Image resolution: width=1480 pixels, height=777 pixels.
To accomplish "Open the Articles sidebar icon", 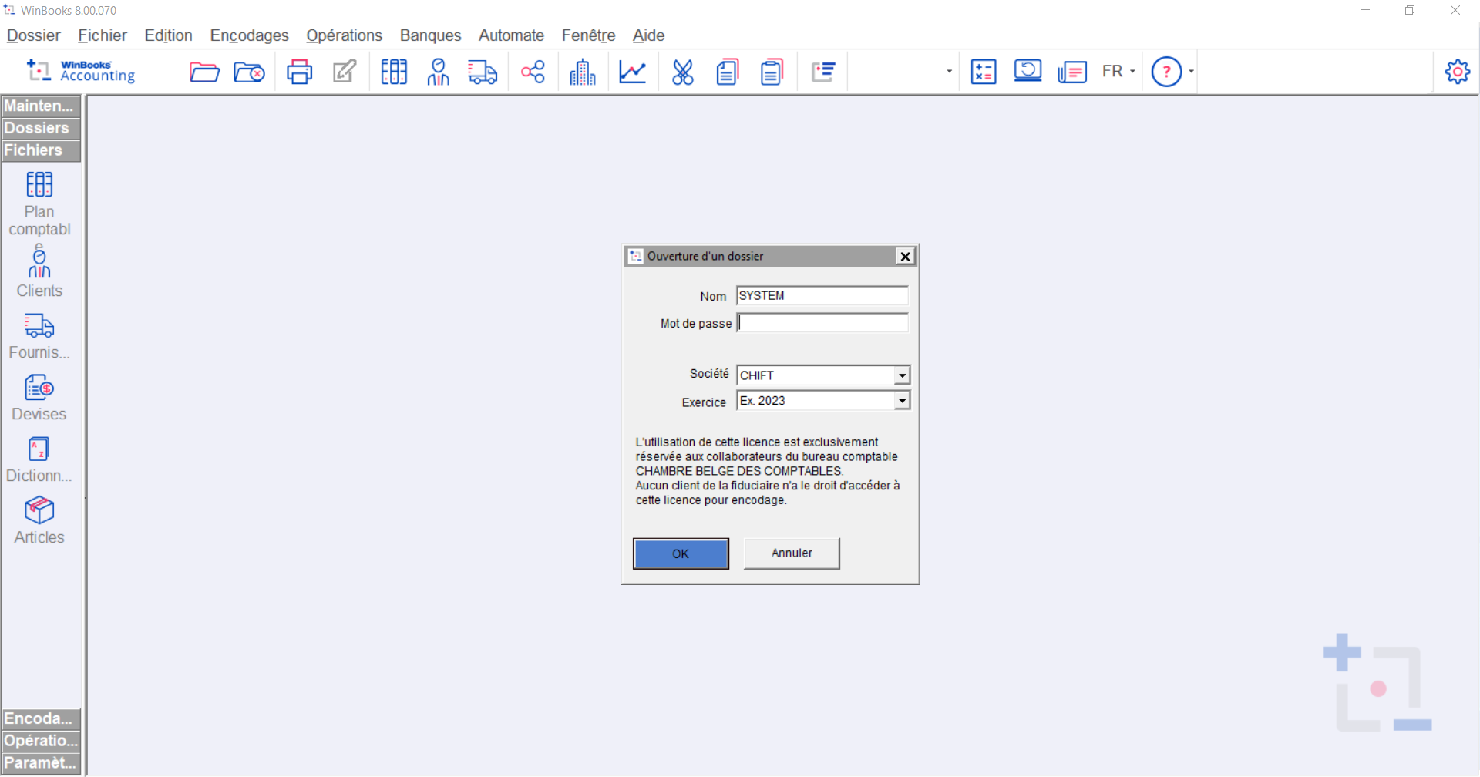I will (x=39, y=510).
